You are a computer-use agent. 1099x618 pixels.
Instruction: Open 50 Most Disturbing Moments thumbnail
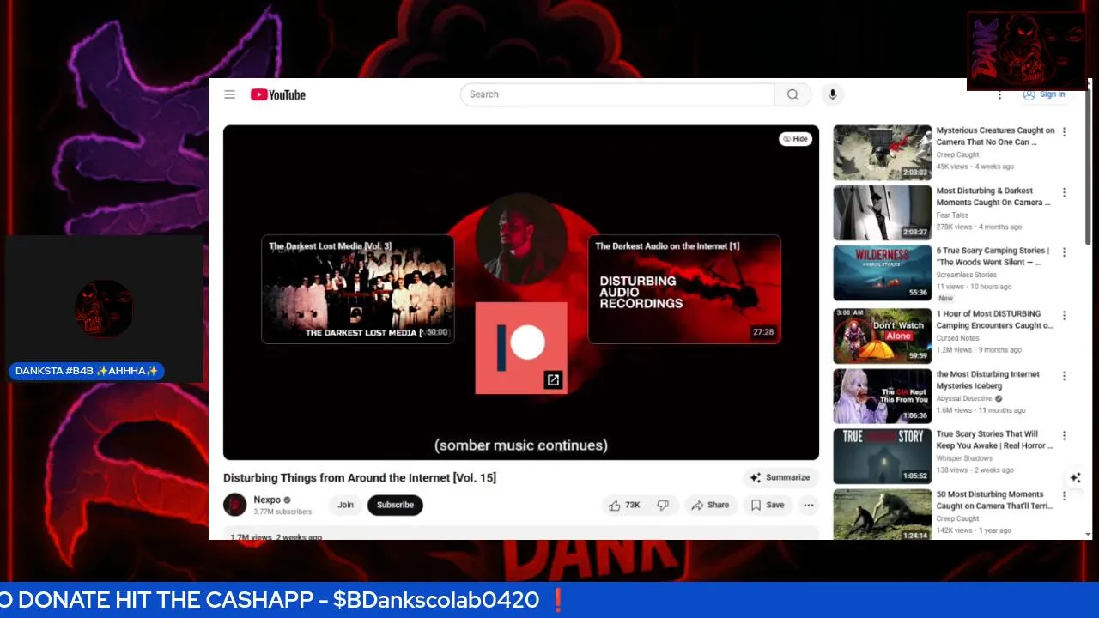(882, 515)
